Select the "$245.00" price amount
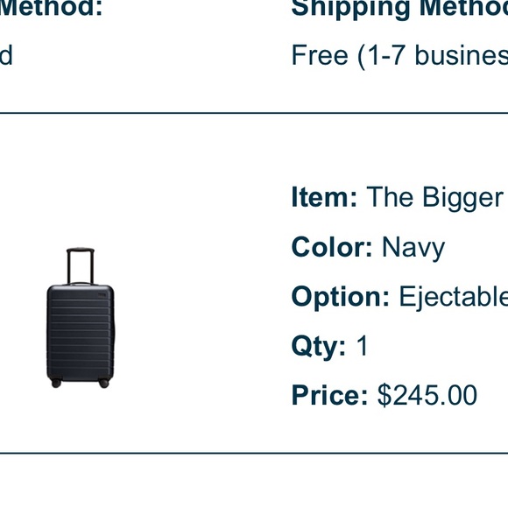Viewport: 508px width, 508px height. pos(427,395)
